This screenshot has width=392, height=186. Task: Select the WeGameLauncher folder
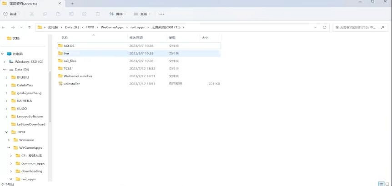pyautogui.click(x=139, y=76)
